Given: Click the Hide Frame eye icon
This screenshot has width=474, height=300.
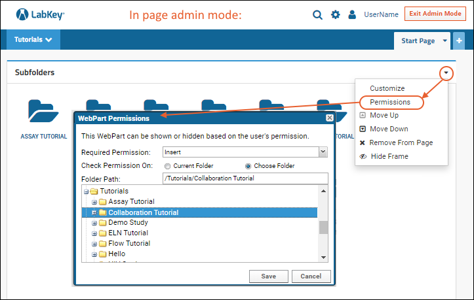Looking at the screenshot, I should point(363,156).
